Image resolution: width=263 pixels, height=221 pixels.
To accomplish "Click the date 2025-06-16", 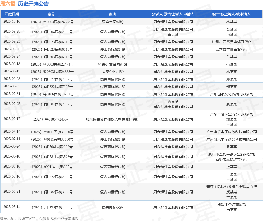I will pyautogui.click(x=12, y=167).
